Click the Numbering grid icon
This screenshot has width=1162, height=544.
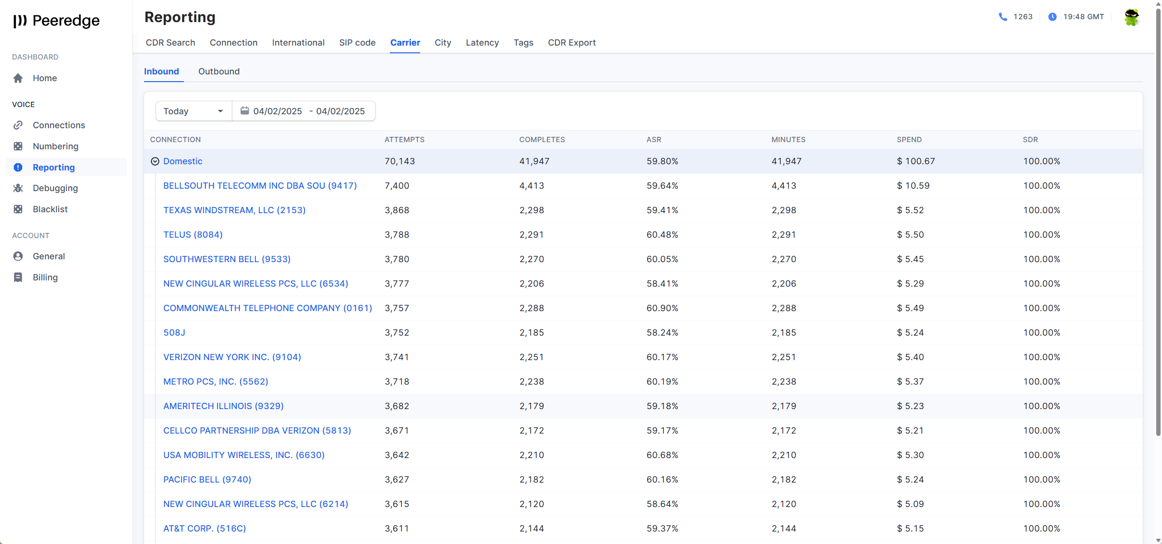click(x=18, y=146)
